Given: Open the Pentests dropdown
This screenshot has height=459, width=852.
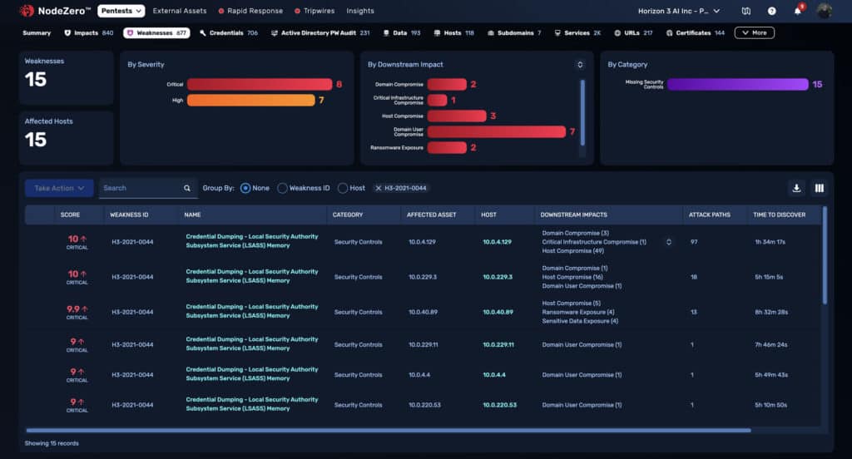Looking at the screenshot, I should tap(121, 11).
